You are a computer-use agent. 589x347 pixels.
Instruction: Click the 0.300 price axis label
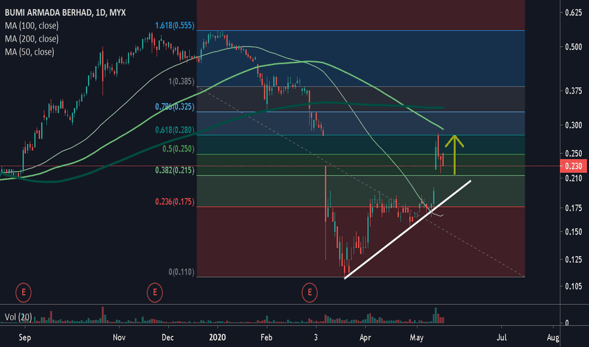click(x=574, y=125)
